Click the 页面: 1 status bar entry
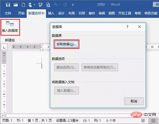This screenshot has height=124, width=159. tap(7, 121)
